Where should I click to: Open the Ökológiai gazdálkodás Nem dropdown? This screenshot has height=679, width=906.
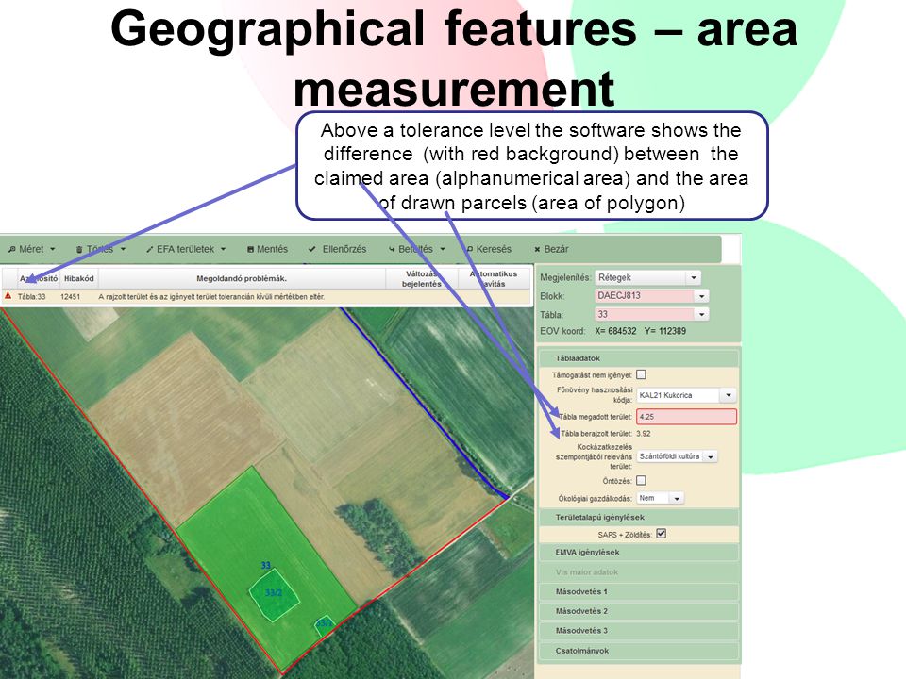click(660, 498)
